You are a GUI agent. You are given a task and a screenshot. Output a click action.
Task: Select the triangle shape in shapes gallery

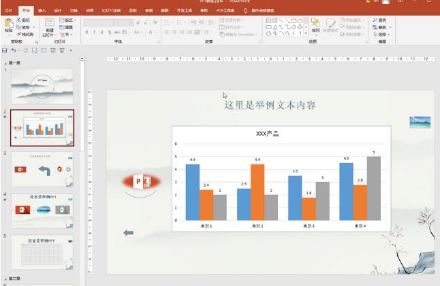[x=275, y=27]
